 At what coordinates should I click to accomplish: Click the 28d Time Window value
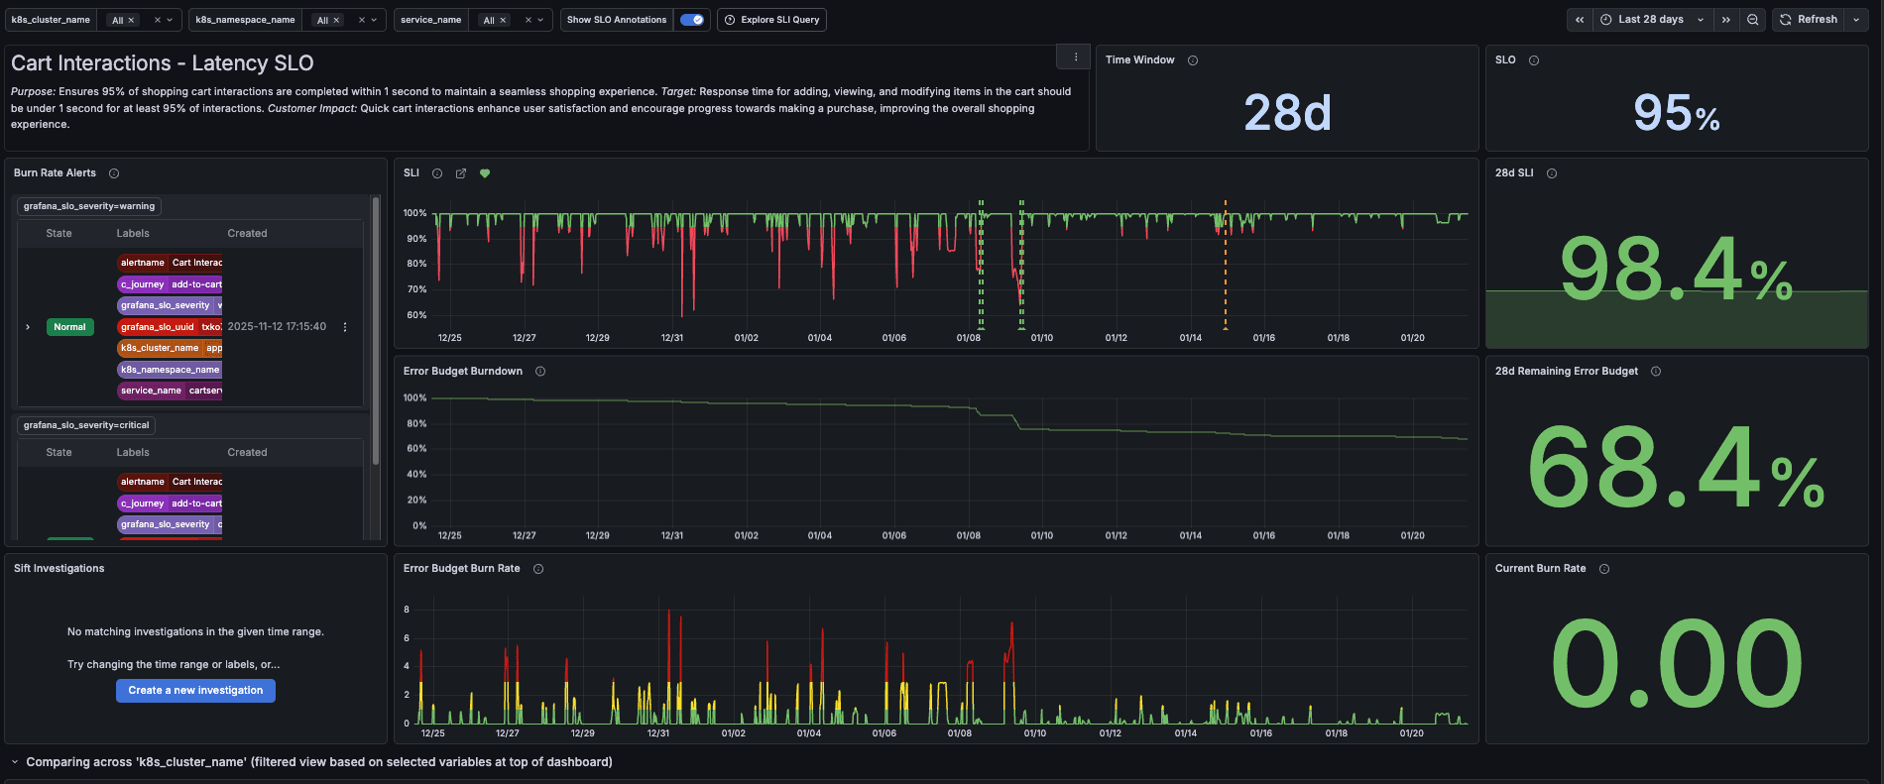(1287, 113)
